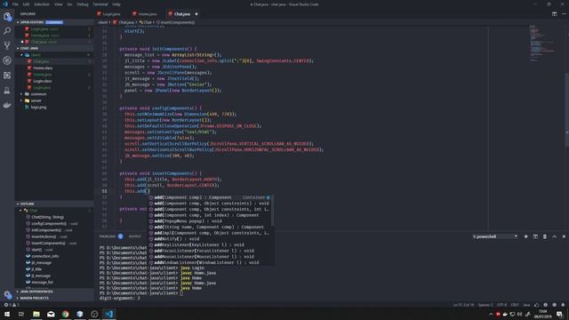Open the Debug menu
The height and width of the screenshot is (320, 569).
(x=83, y=4)
